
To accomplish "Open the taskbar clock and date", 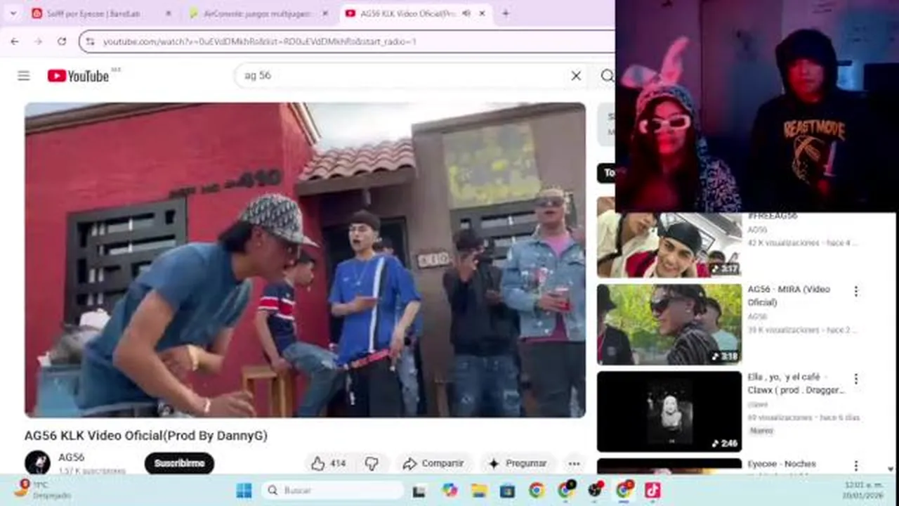I will pyautogui.click(x=864, y=490).
